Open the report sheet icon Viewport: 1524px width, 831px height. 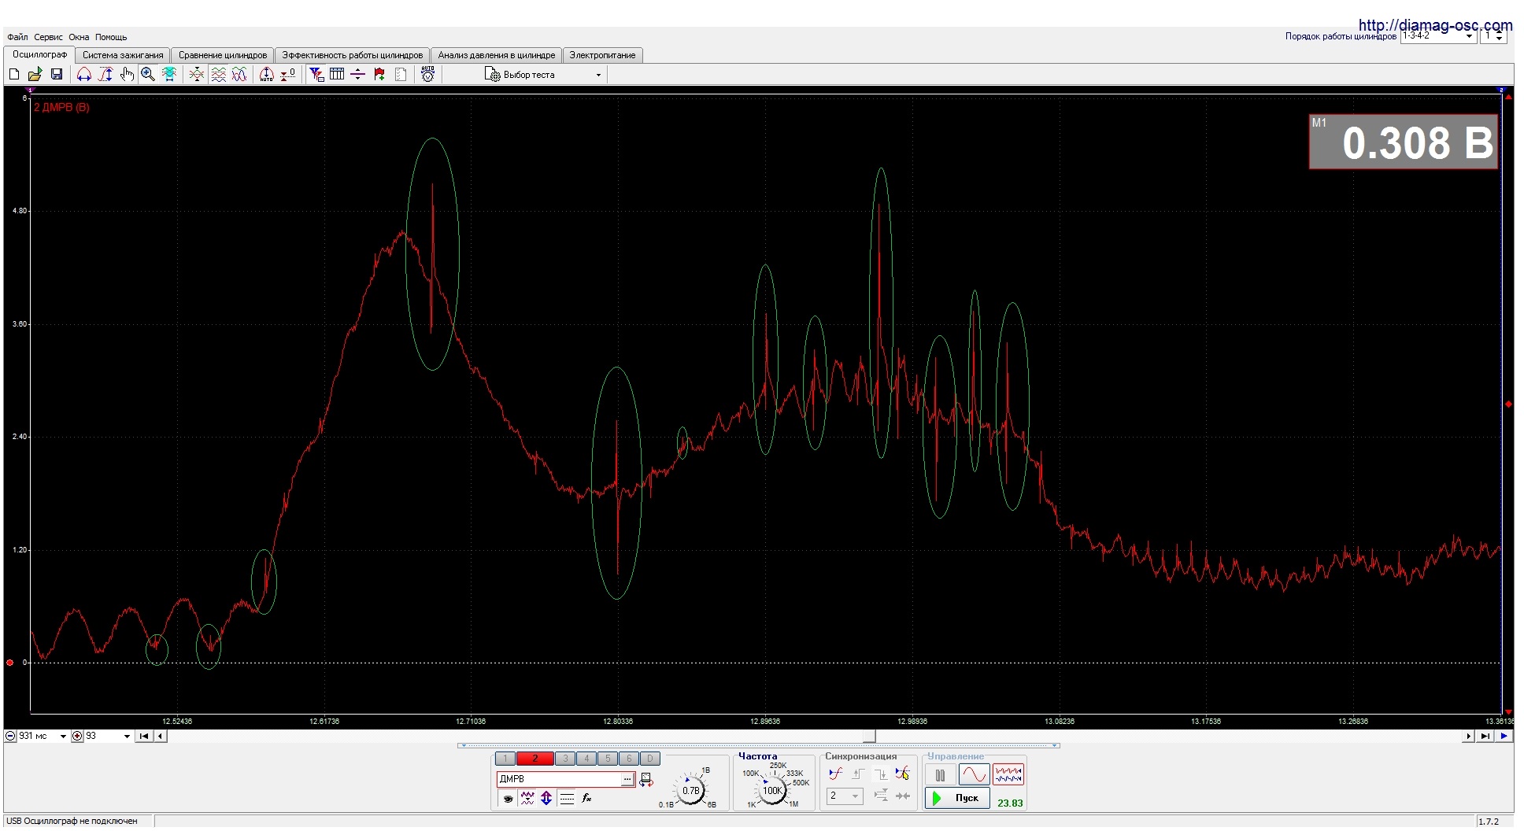[401, 74]
